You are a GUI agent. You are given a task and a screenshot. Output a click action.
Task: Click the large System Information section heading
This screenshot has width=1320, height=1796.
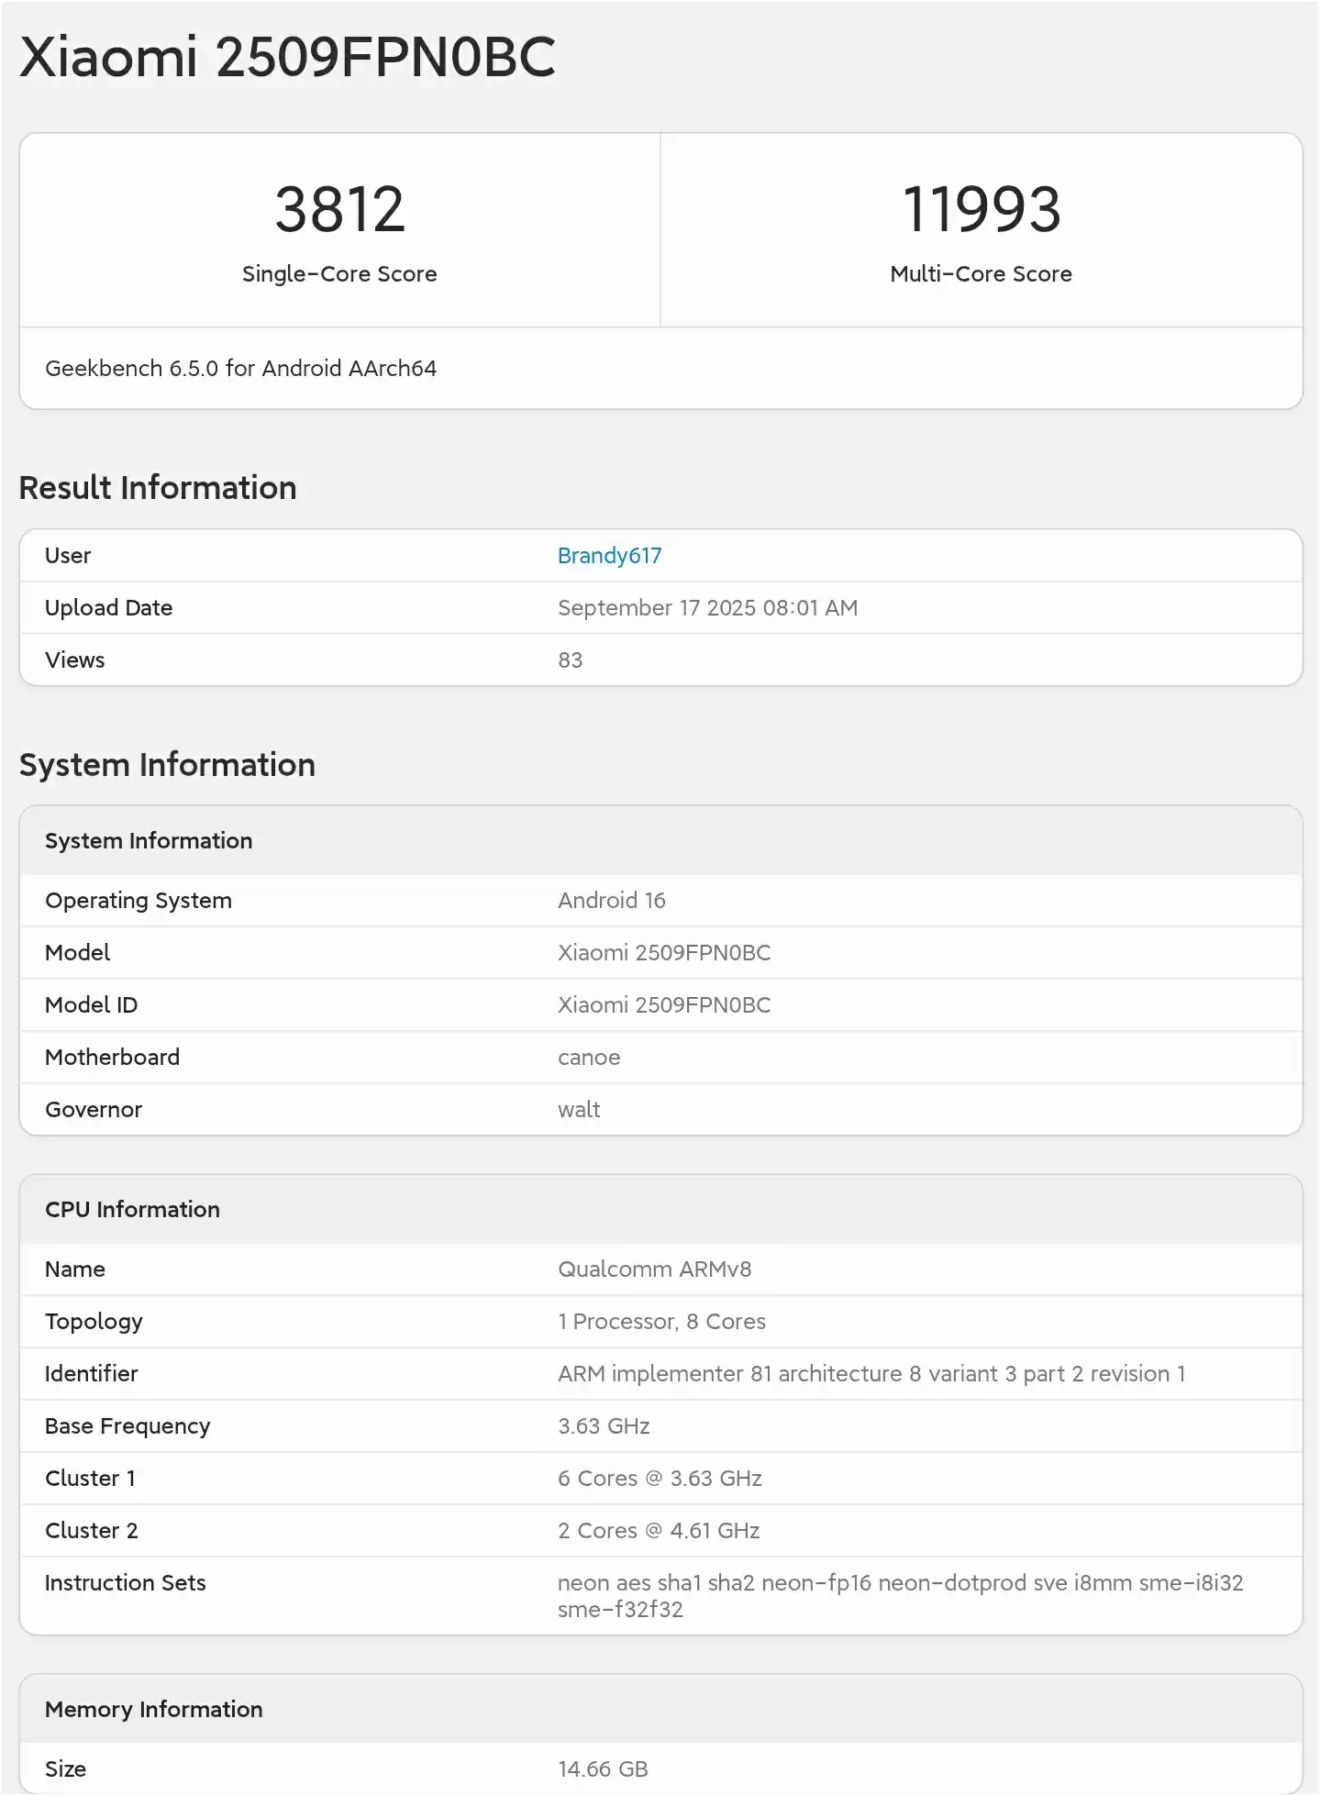point(167,765)
